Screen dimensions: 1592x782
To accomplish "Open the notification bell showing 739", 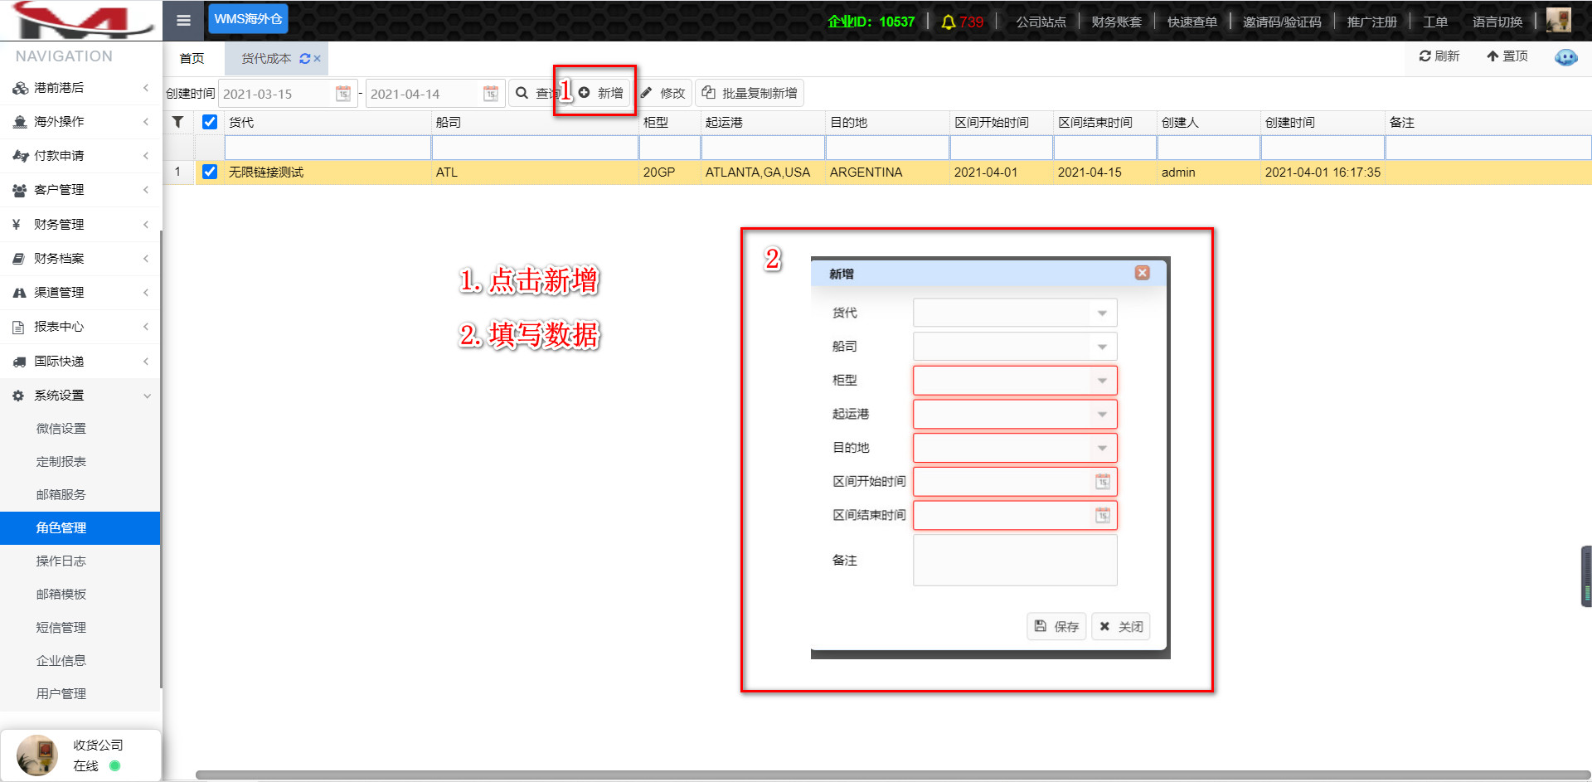I will (x=962, y=22).
